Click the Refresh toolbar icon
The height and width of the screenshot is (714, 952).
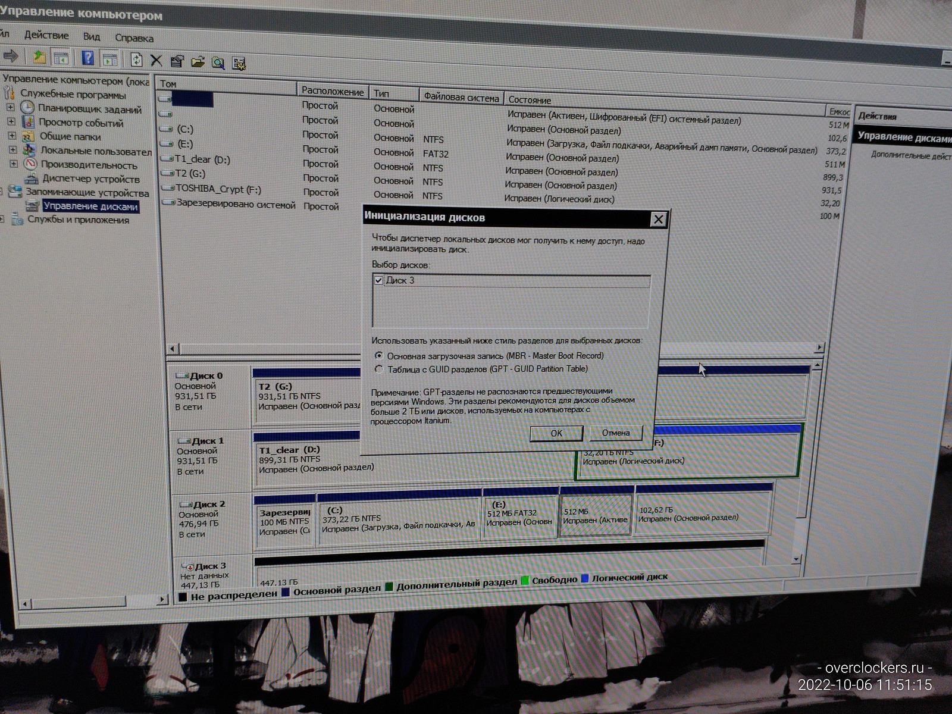pyautogui.click(x=137, y=60)
